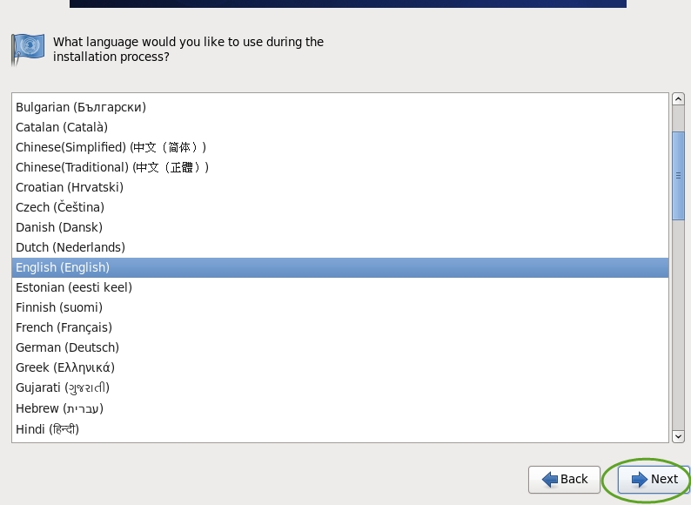The image size is (691, 505).
Task: Choose Chinese(Traditional) language option
Action: 340,167
